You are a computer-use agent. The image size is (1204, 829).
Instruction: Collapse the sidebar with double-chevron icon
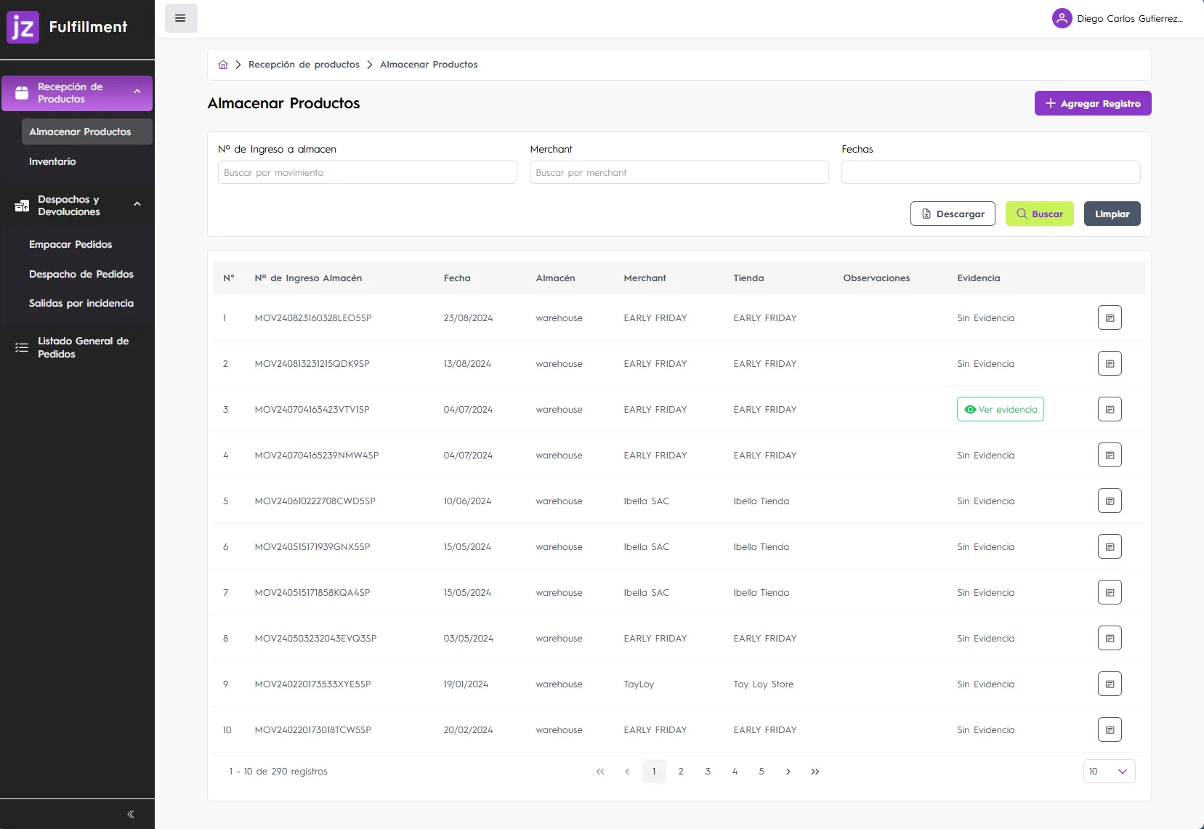(x=131, y=814)
